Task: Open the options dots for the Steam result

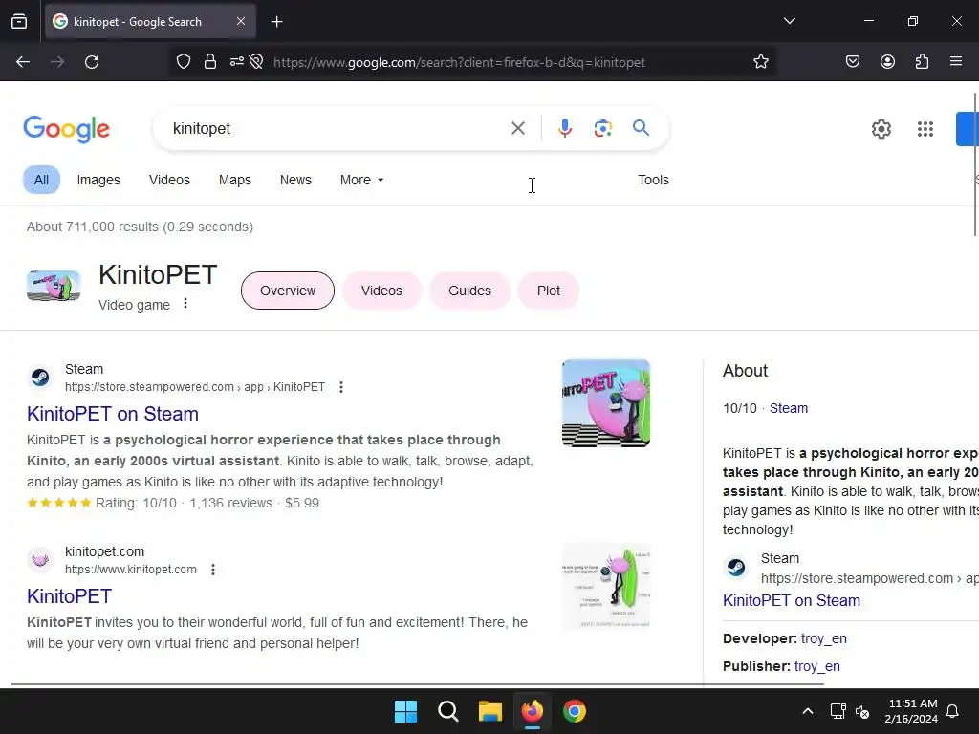Action: 341,387
